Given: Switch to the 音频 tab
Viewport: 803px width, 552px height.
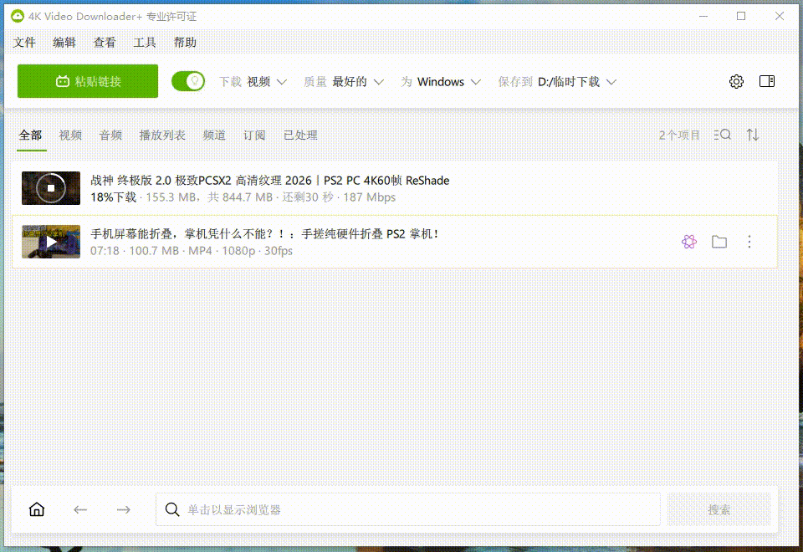Looking at the screenshot, I should point(110,135).
